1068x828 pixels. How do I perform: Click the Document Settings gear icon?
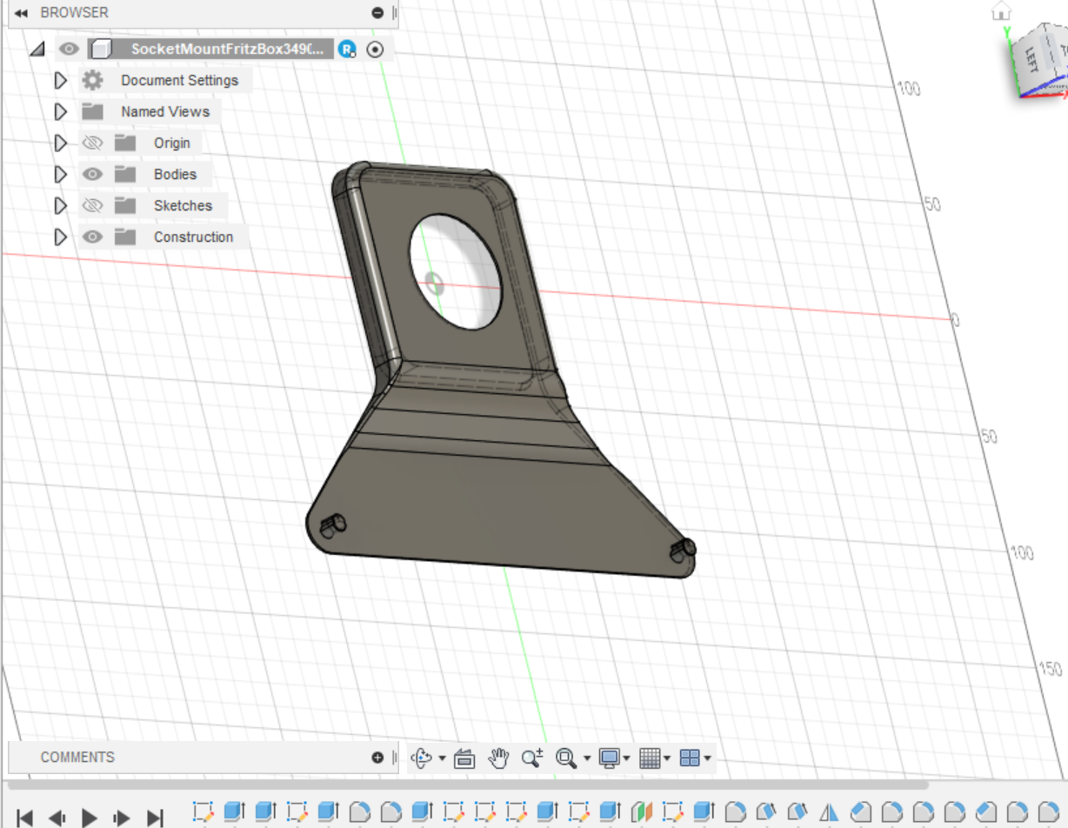coord(92,80)
